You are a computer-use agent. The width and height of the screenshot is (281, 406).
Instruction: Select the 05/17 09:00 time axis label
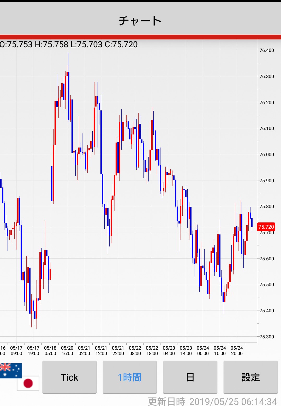click(16, 351)
